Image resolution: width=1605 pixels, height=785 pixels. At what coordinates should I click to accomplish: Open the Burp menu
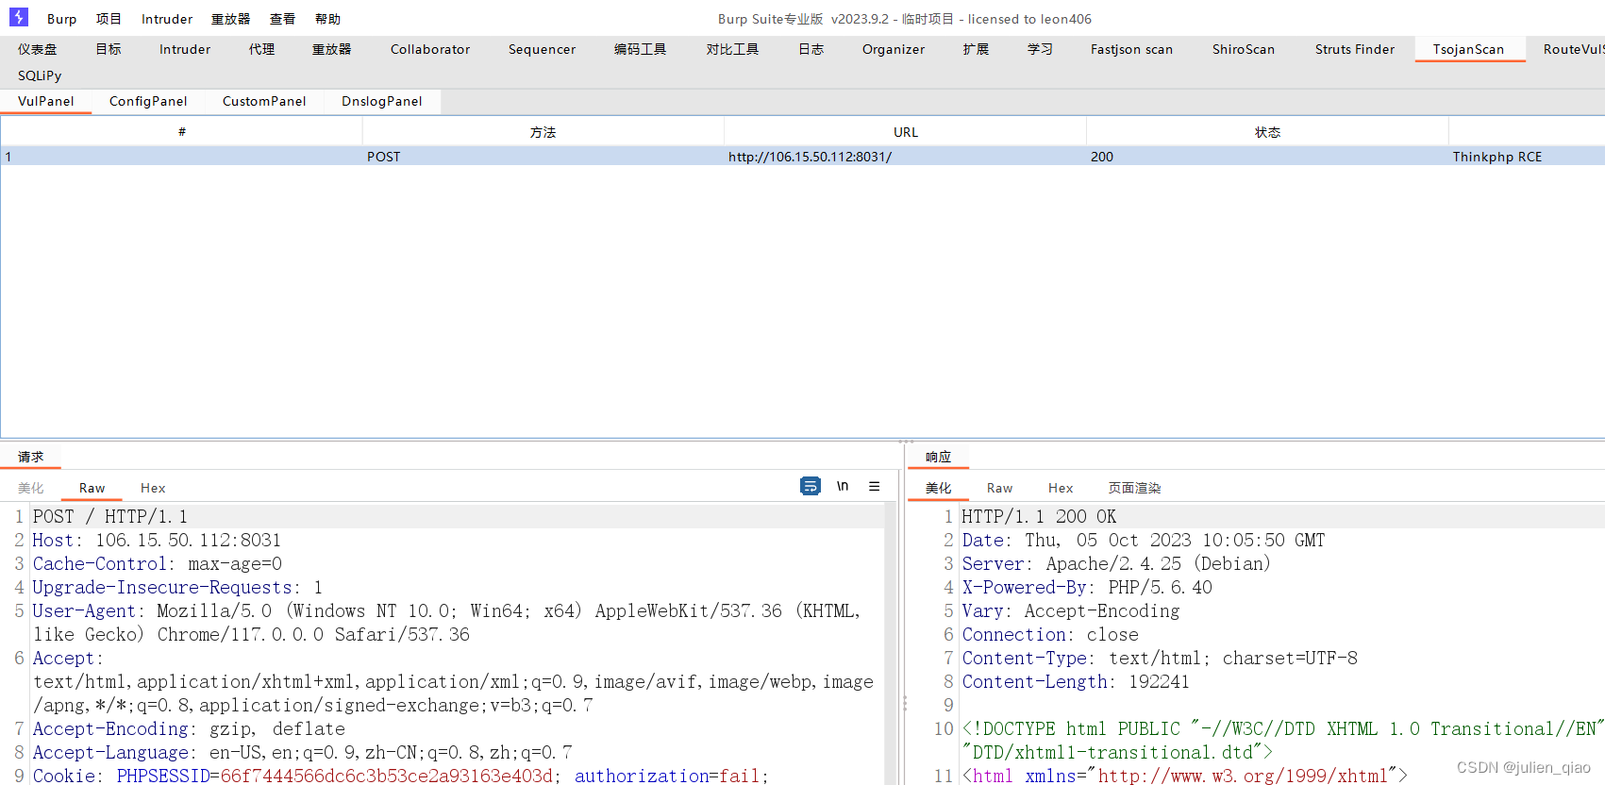coord(62,19)
